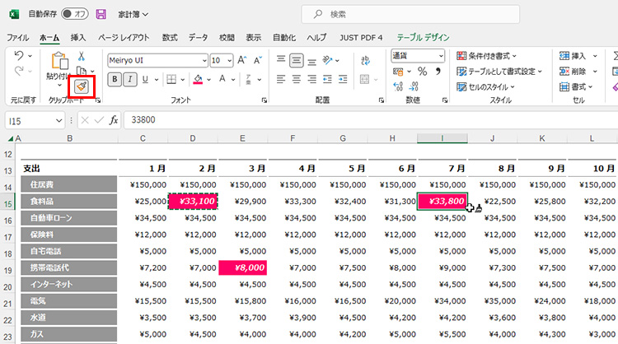The image size is (618, 344).
Task: Click the Undo arrow icon
Action: [x=21, y=55]
